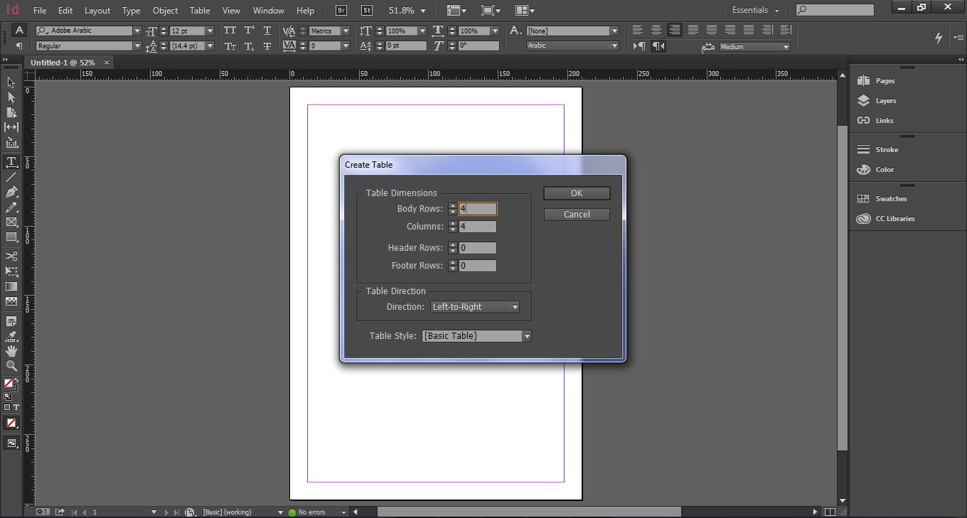Toggle All Caps formatting

230,31
